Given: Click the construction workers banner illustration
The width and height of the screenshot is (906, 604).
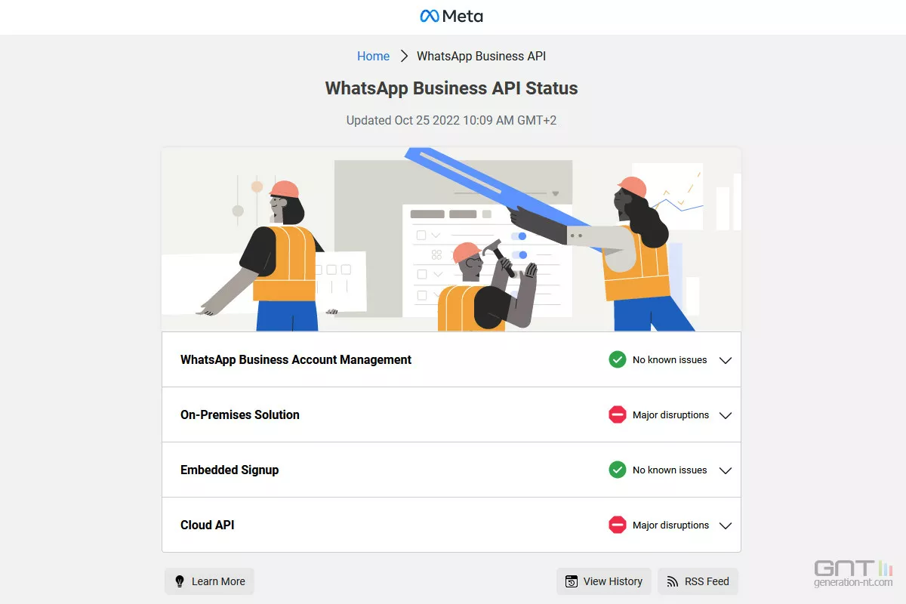Looking at the screenshot, I should pyautogui.click(x=451, y=239).
